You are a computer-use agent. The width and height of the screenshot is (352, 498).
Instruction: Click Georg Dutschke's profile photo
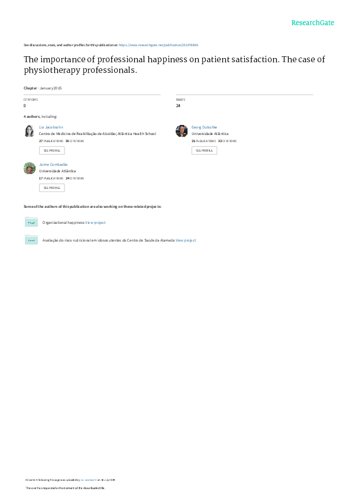(182, 131)
